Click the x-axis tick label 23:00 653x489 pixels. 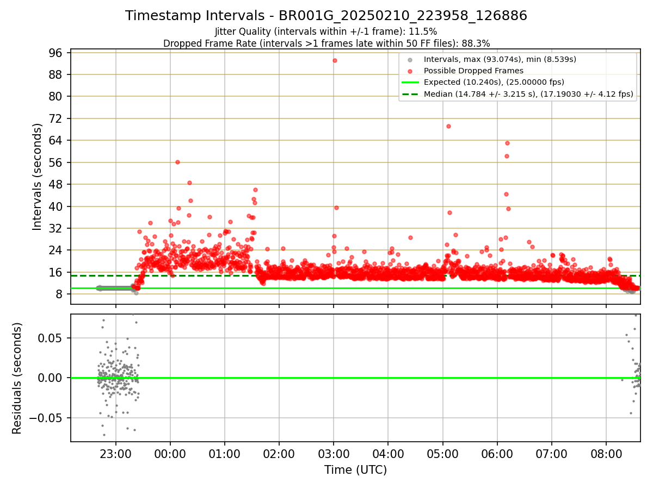[115, 454]
